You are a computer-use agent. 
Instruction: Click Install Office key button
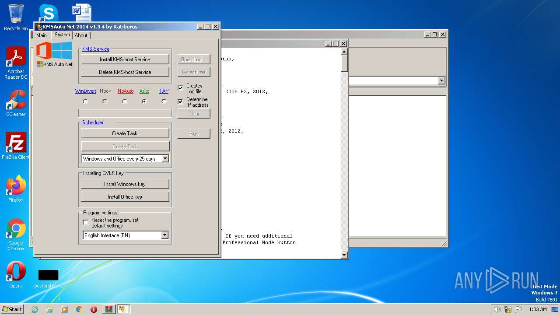pyautogui.click(x=125, y=196)
